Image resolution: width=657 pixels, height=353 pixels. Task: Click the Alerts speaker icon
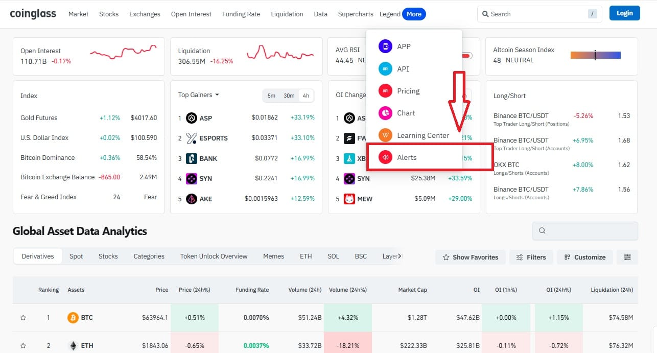point(385,157)
